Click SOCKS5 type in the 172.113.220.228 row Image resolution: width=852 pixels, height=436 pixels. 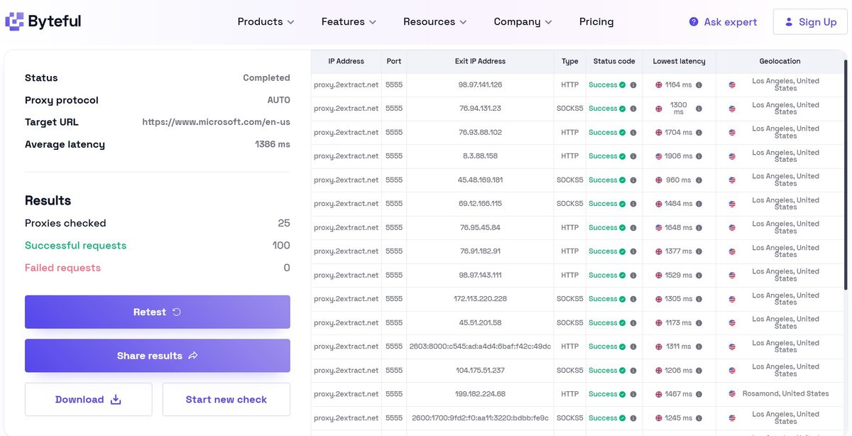pyautogui.click(x=570, y=299)
